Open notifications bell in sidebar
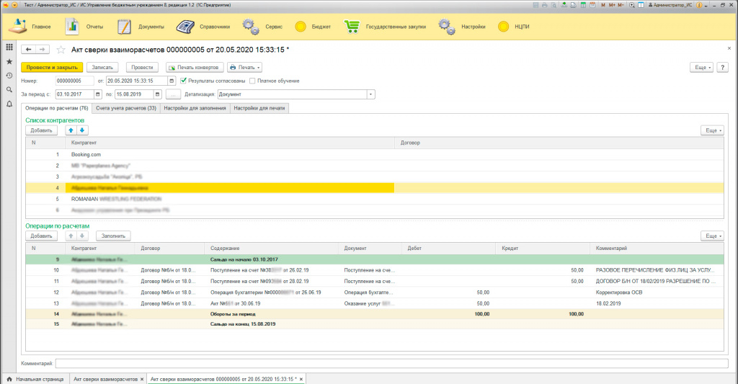The height and width of the screenshot is (384, 738). pos(9,104)
